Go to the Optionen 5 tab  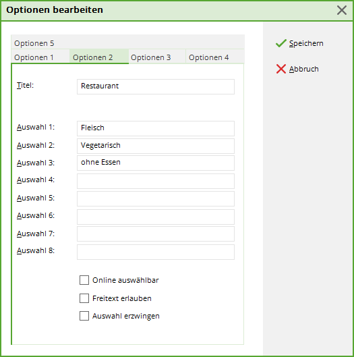pyautogui.click(x=34, y=43)
